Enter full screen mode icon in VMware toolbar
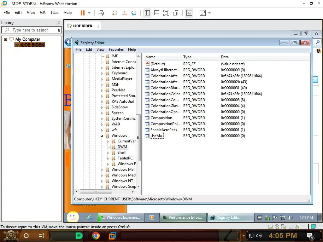 166,13
